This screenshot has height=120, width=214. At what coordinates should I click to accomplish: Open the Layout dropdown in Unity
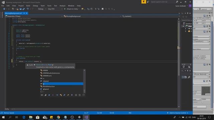point(206,9)
